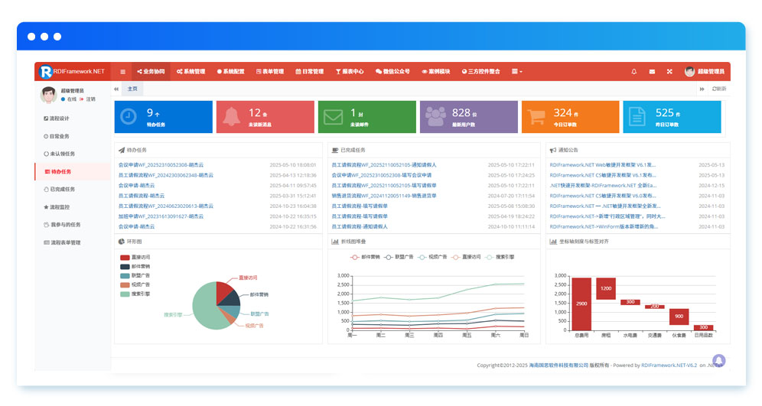Image resolution: width=762 pixels, height=406 pixels.
Task: Click the users icon on 最新用户数 card
Action: (435, 117)
